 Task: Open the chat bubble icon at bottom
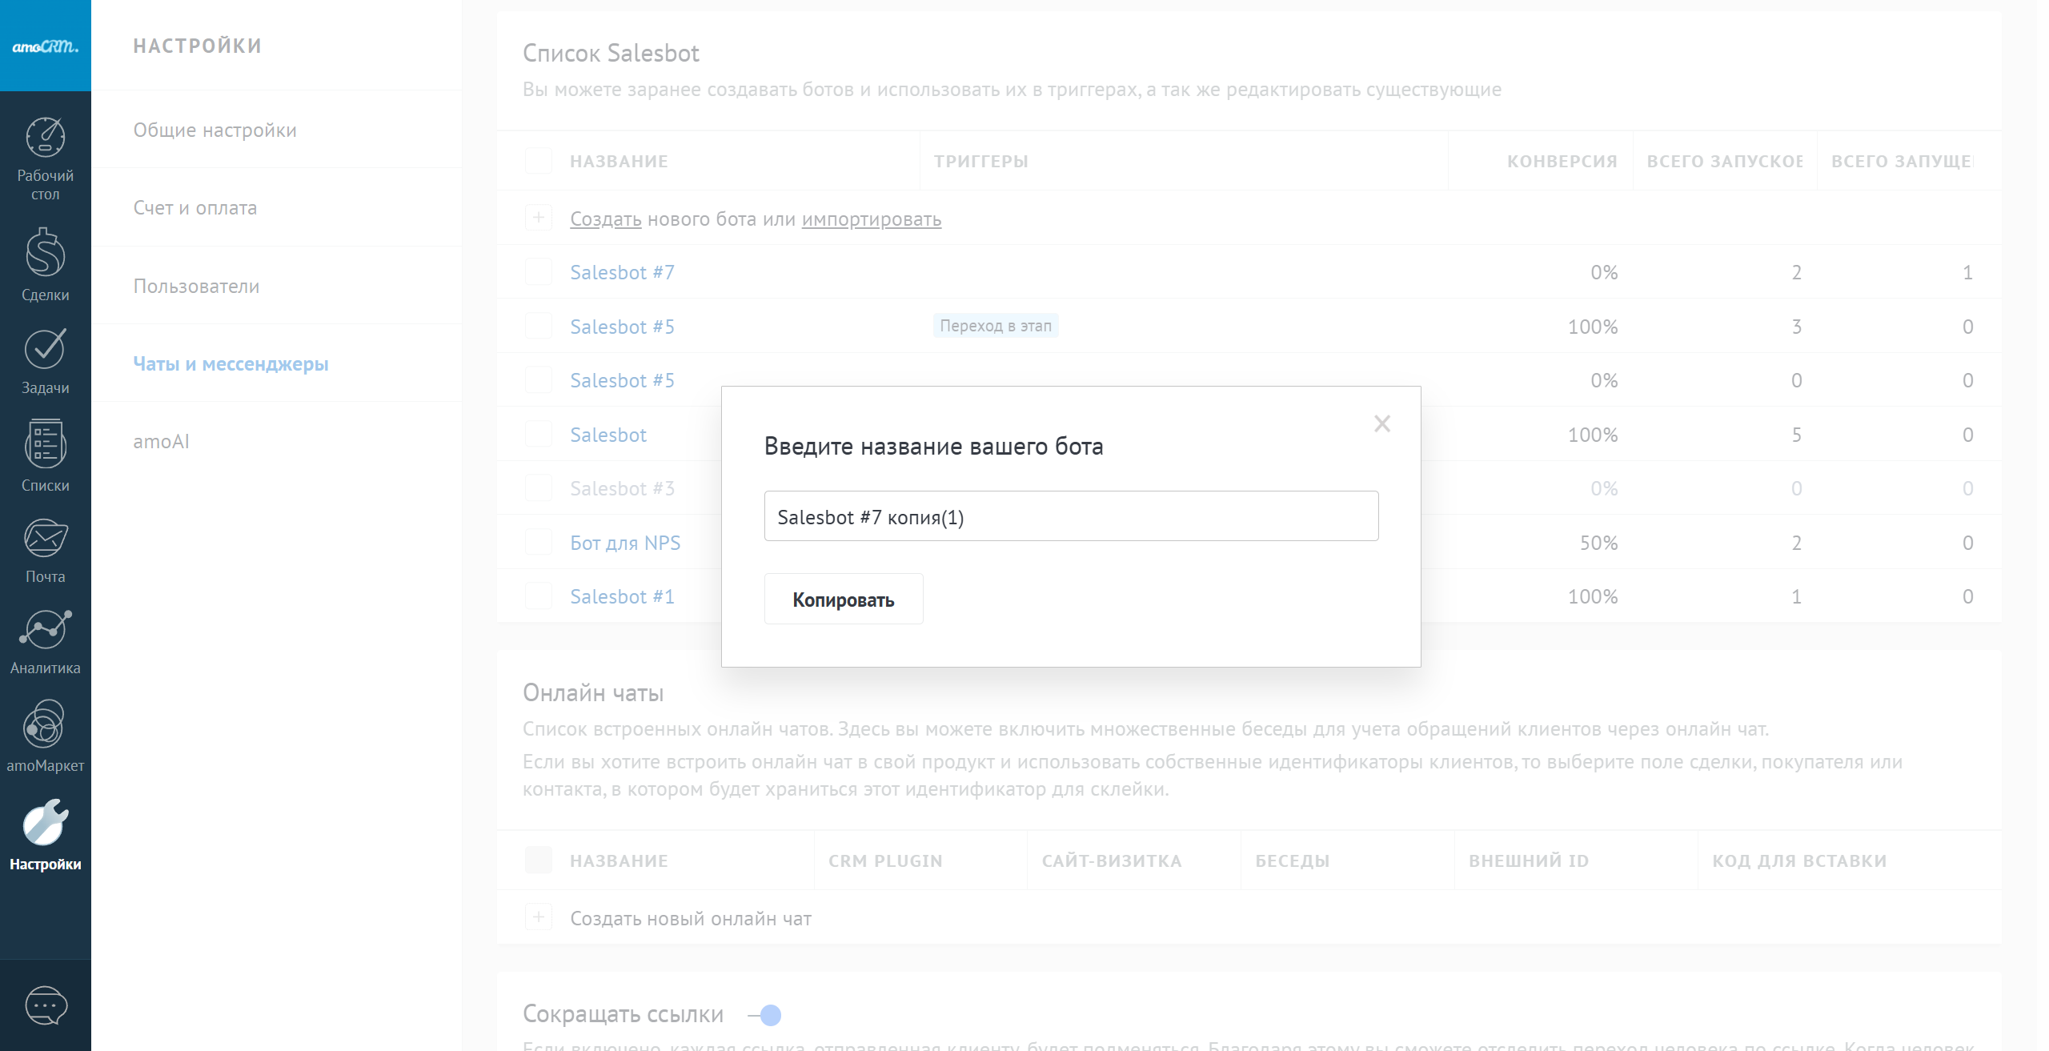46,1005
